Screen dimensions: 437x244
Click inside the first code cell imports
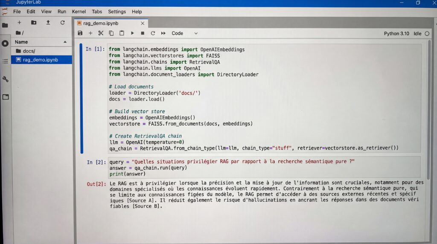tap(184, 62)
